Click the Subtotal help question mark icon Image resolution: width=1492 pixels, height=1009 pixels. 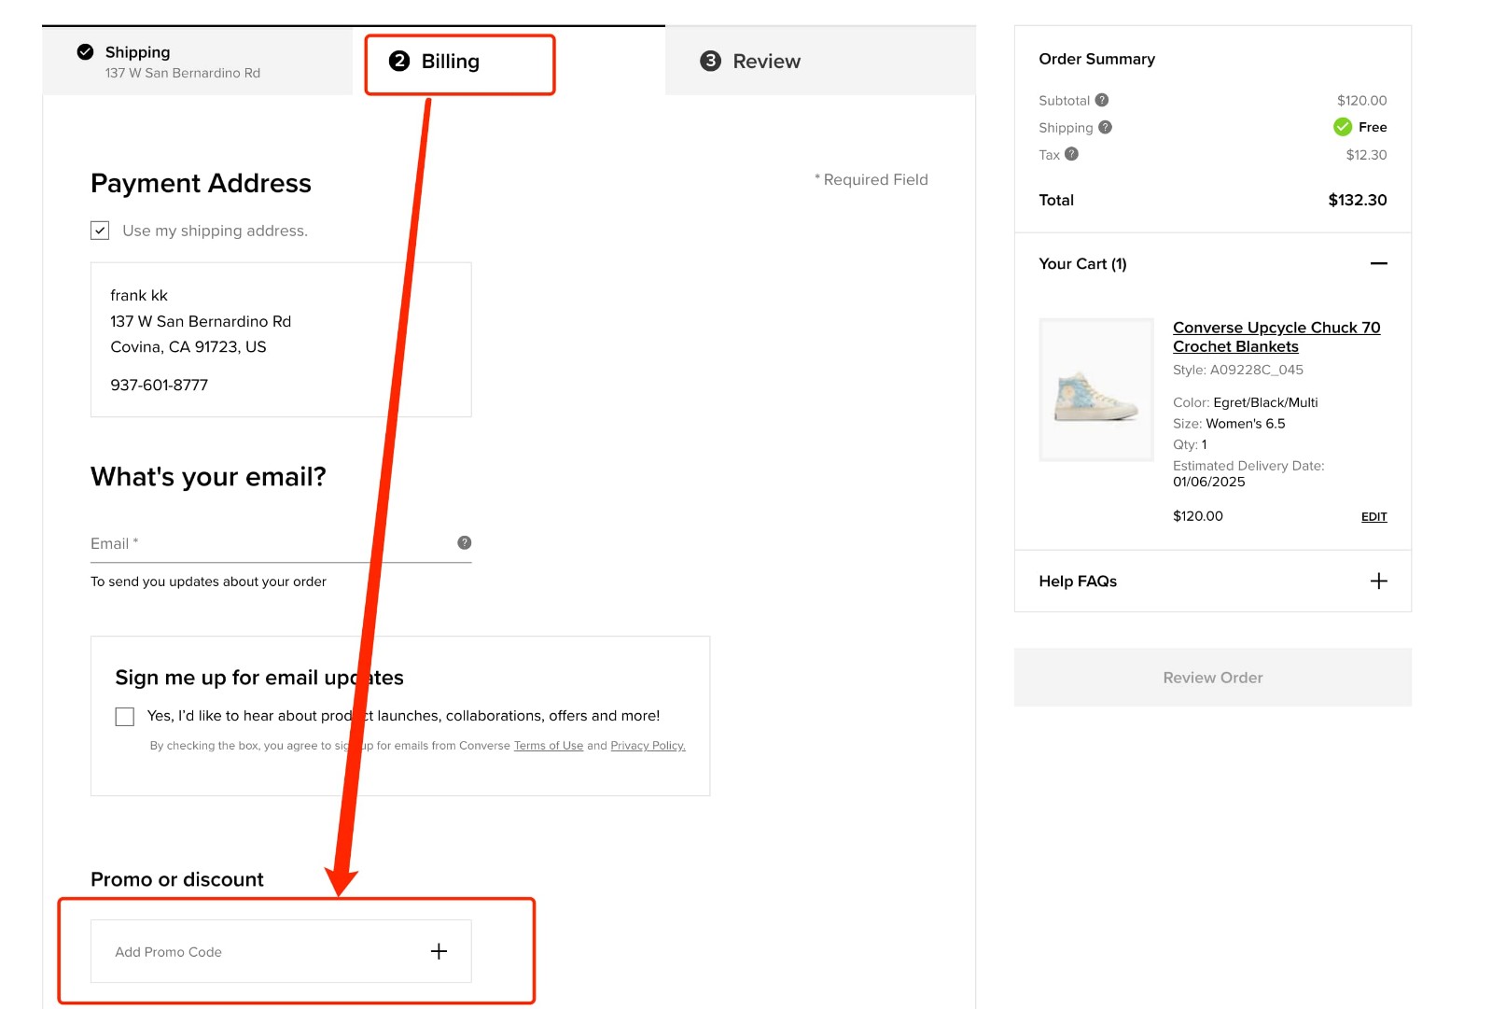(1101, 100)
